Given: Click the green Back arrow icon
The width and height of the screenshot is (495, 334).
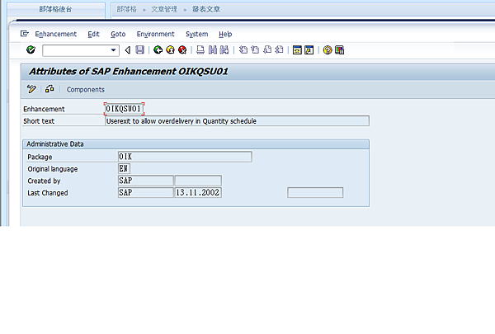Looking at the screenshot, I should coord(158,49).
